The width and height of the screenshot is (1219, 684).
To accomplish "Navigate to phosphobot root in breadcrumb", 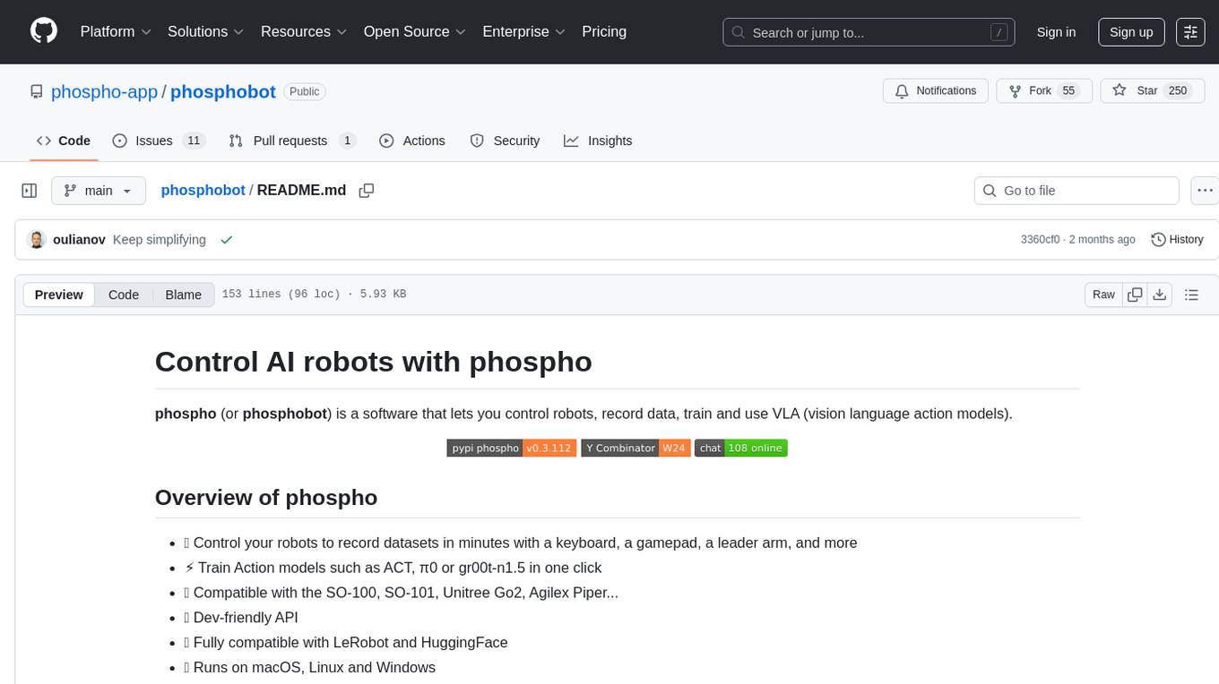I will coord(203,190).
